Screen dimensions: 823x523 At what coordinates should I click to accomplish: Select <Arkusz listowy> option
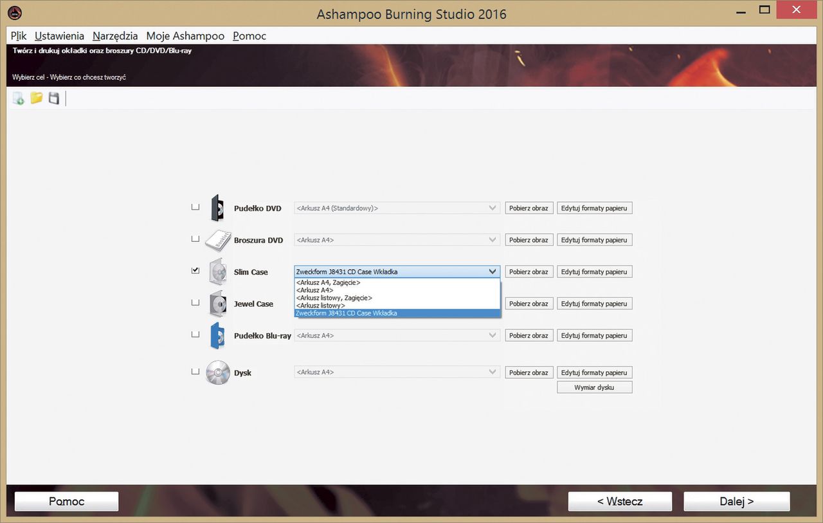click(x=397, y=306)
